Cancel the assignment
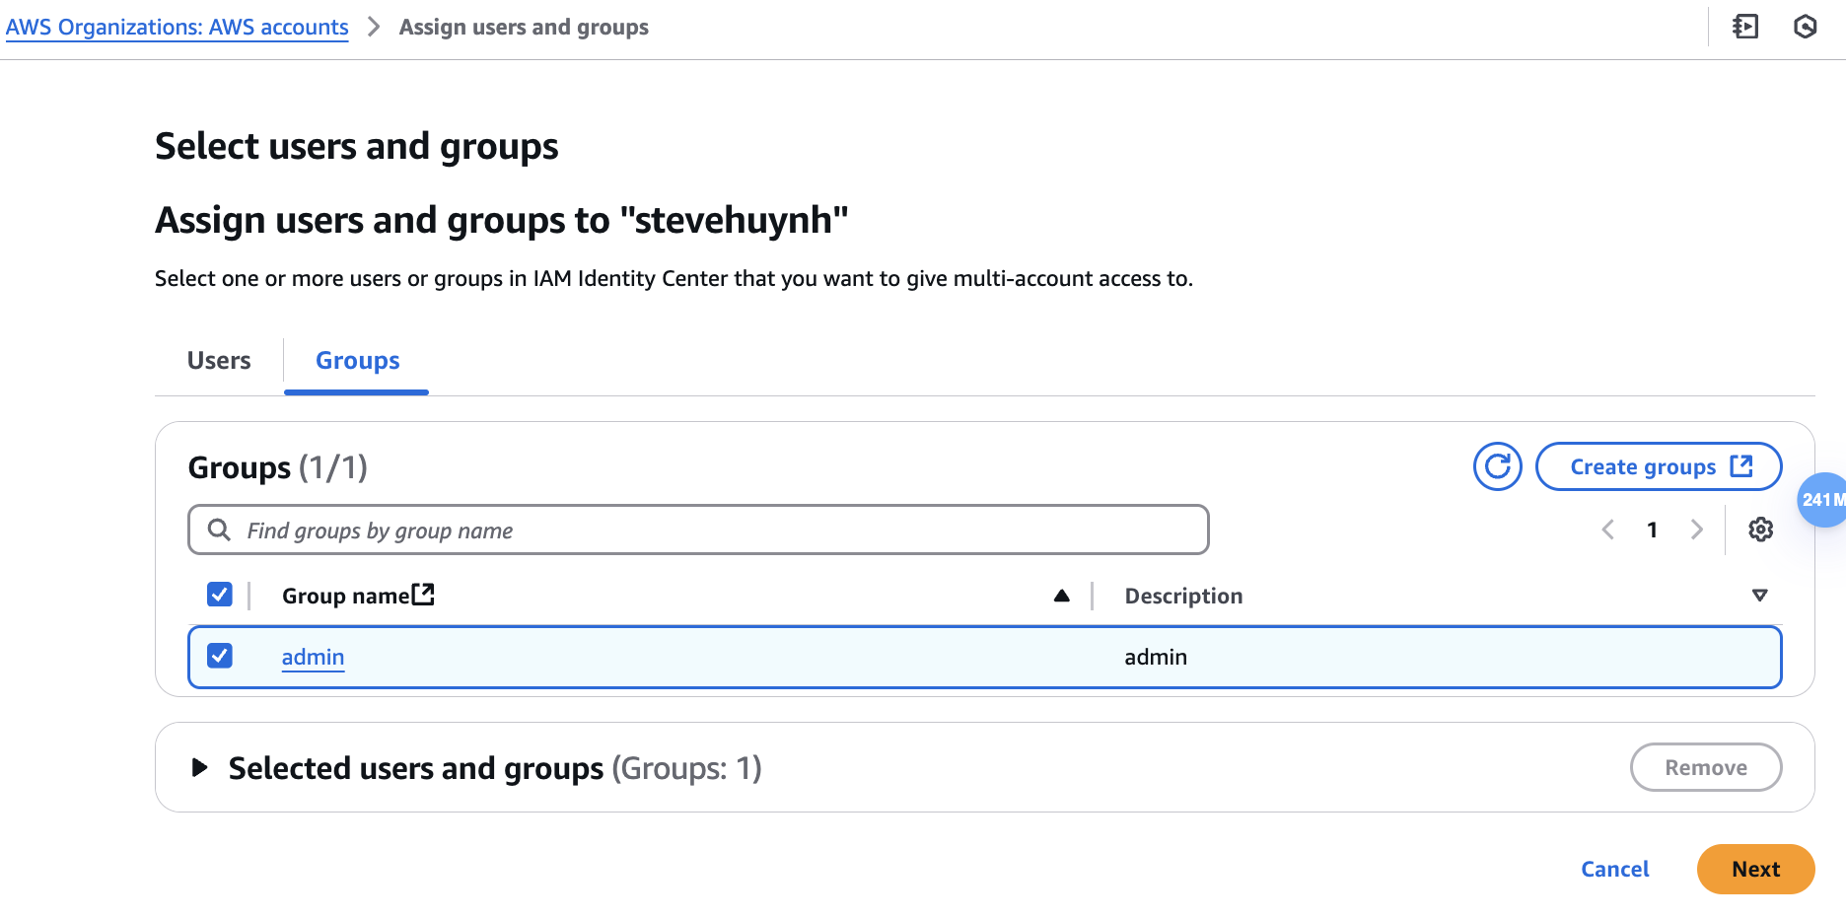 click(x=1614, y=869)
